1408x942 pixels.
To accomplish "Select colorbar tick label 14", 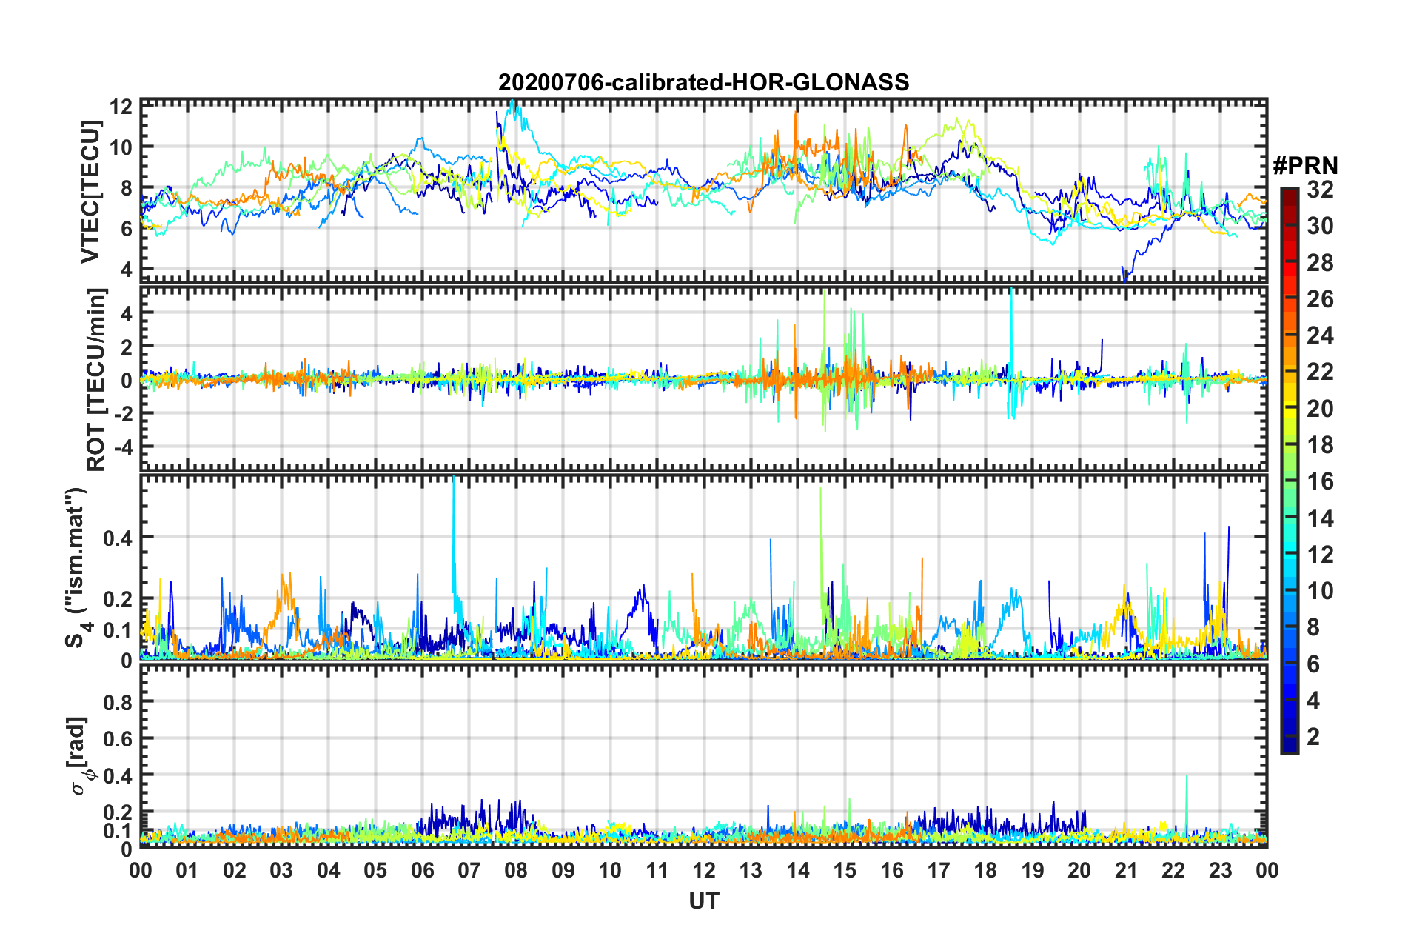I will coord(1320,518).
